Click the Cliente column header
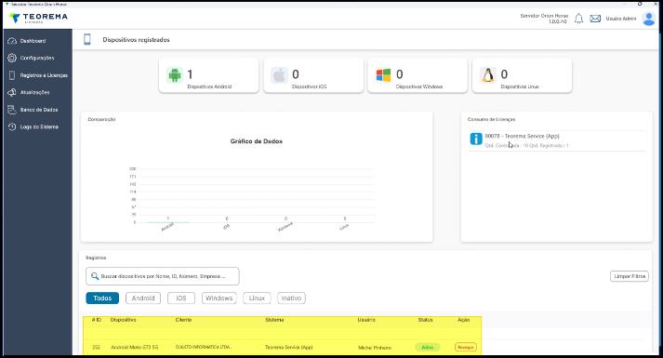Image resolution: width=663 pixels, height=358 pixels. coord(183,320)
